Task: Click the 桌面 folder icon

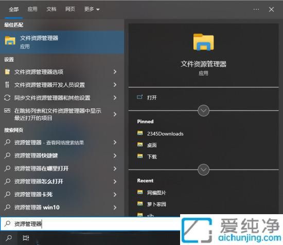Action: 140,145
